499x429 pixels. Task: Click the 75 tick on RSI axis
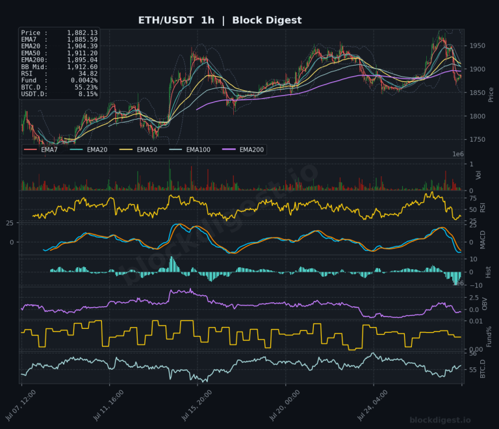[473, 198]
